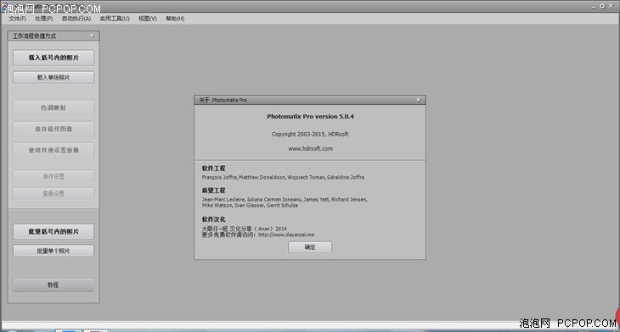Click 批量括号内的照片 button

(54, 231)
